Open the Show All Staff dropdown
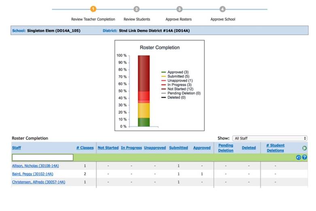The width and height of the screenshot is (316, 211). (270, 138)
